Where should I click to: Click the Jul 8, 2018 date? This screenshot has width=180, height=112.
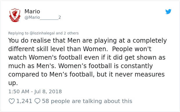[48, 91]
